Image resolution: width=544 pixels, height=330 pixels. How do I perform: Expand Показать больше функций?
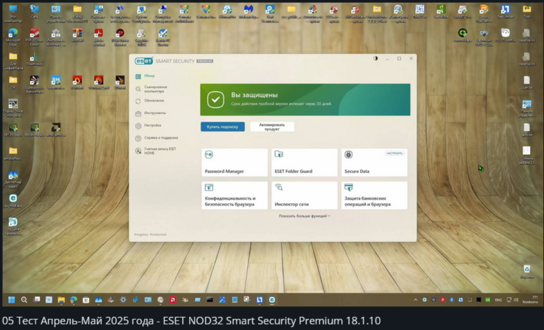304,216
